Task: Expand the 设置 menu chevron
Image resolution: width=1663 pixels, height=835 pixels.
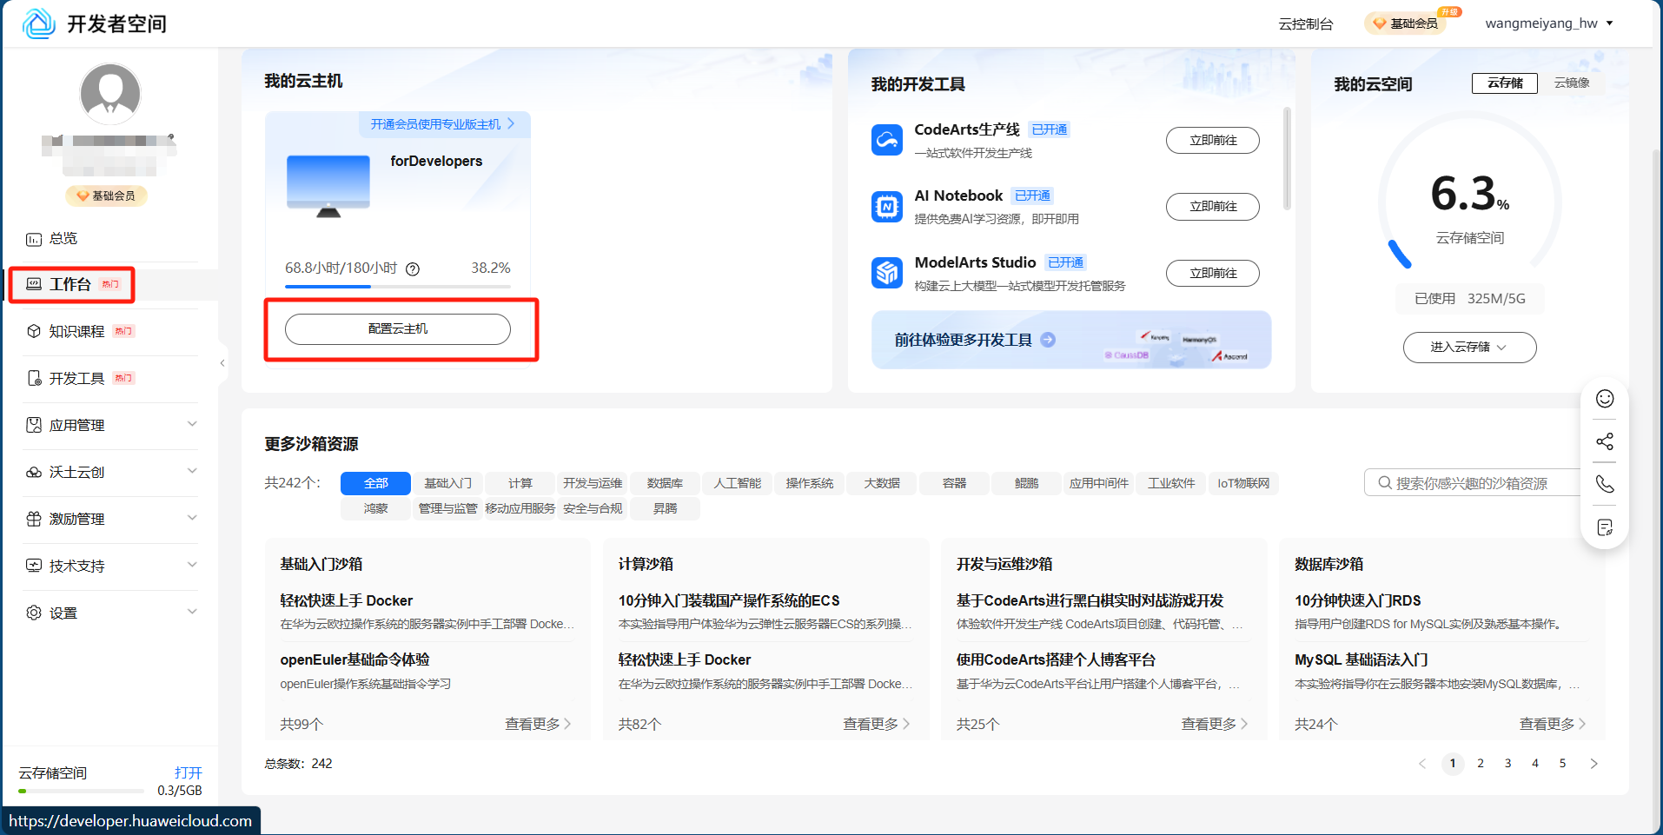Action: pyautogui.click(x=192, y=612)
